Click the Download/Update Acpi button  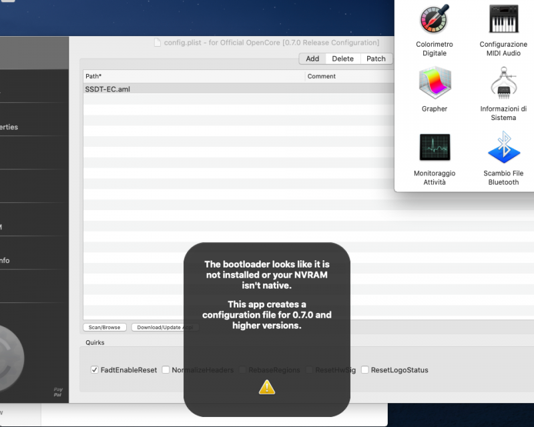(165, 327)
